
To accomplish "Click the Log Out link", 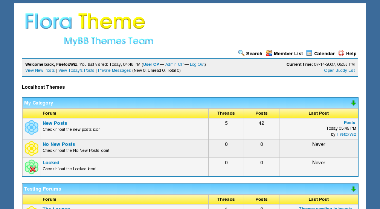I will click(x=197, y=65).
